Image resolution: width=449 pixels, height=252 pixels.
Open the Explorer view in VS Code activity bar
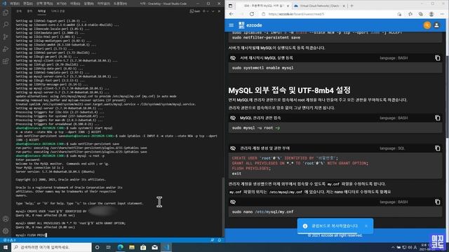coord(6,13)
